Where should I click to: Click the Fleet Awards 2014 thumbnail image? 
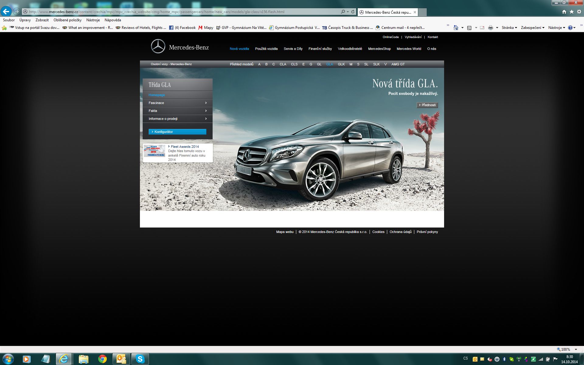coord(154,151)
